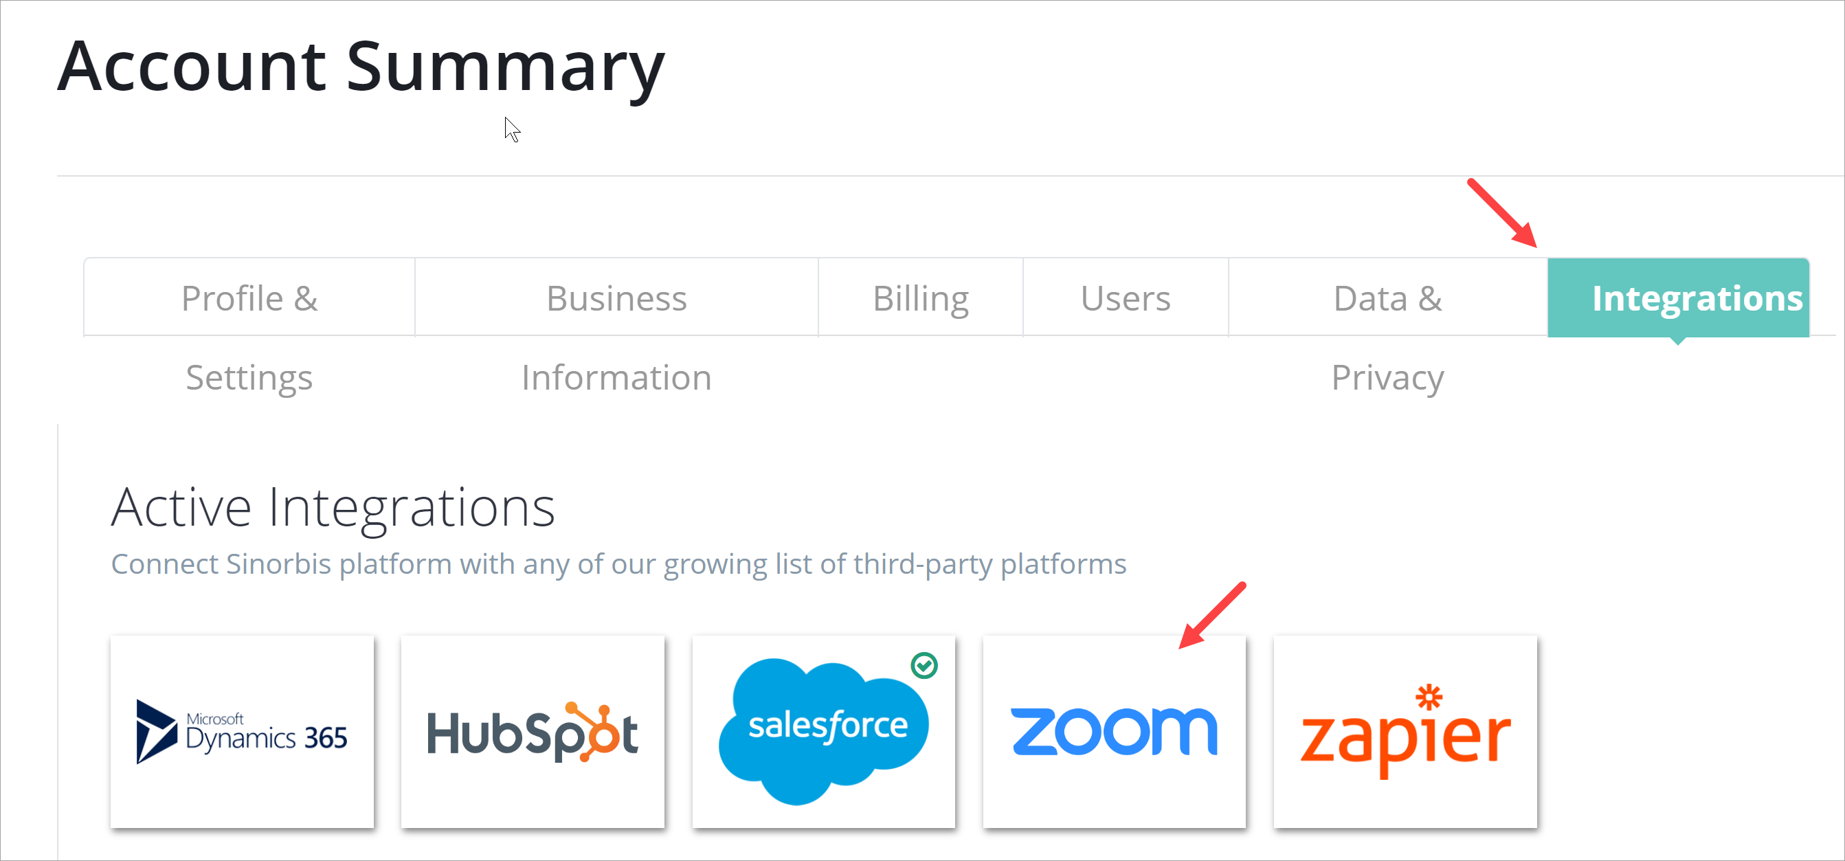Screen dimensions: 1845x861
Task: Click the dark blue Dynamics arrow emblem
Action: (155, 731)
